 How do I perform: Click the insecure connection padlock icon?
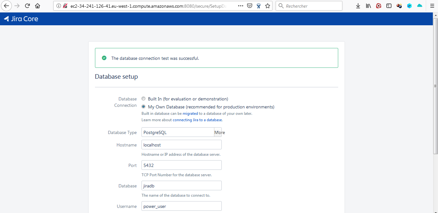[x=65, y=6]
